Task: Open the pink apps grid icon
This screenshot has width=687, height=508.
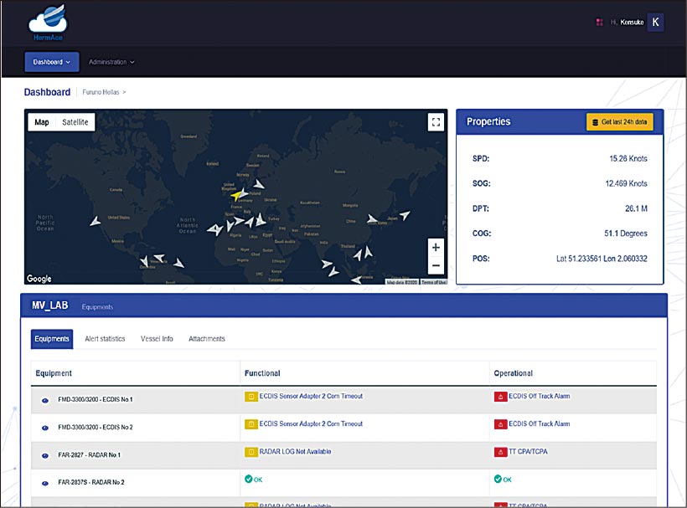Action: tap(599, 23)
